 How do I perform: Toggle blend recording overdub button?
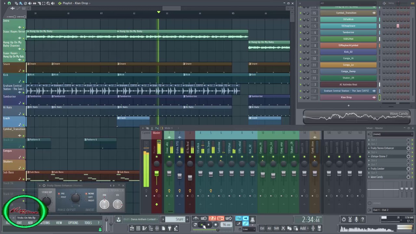tap(220, 218)
